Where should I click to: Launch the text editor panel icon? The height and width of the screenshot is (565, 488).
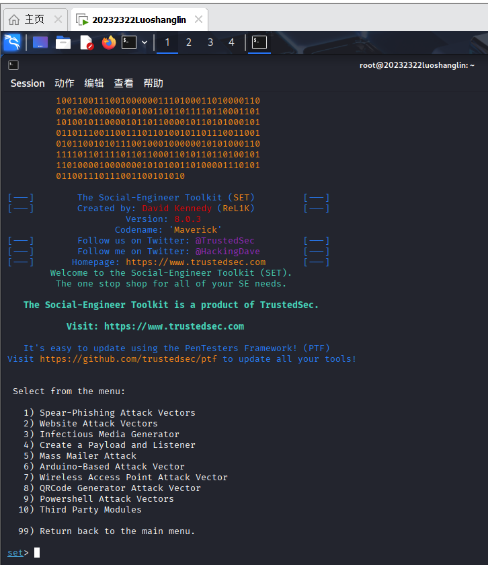coord(86,42)
